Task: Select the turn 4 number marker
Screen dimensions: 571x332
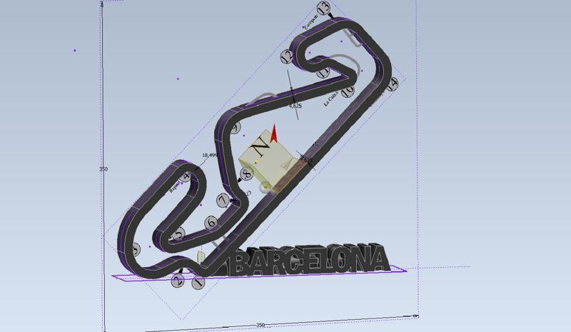Action: point(186,177)
